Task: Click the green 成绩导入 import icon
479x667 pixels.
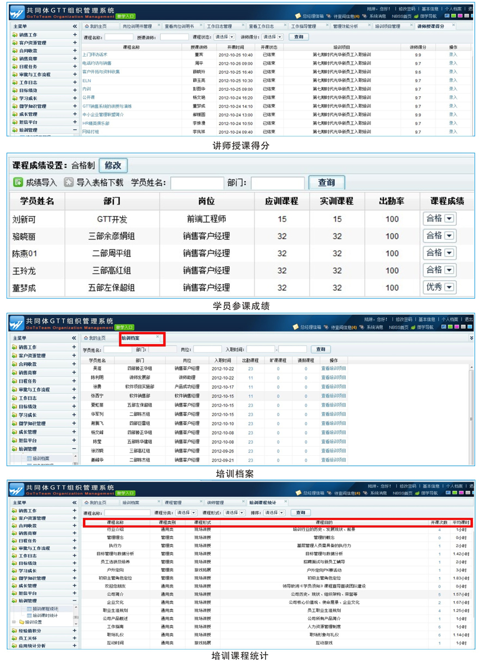Action: coord(18,182)
